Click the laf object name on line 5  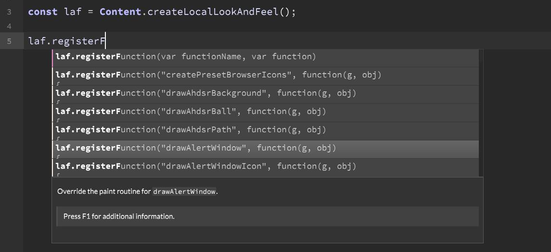pyautogui.click(x=36, y=41)
